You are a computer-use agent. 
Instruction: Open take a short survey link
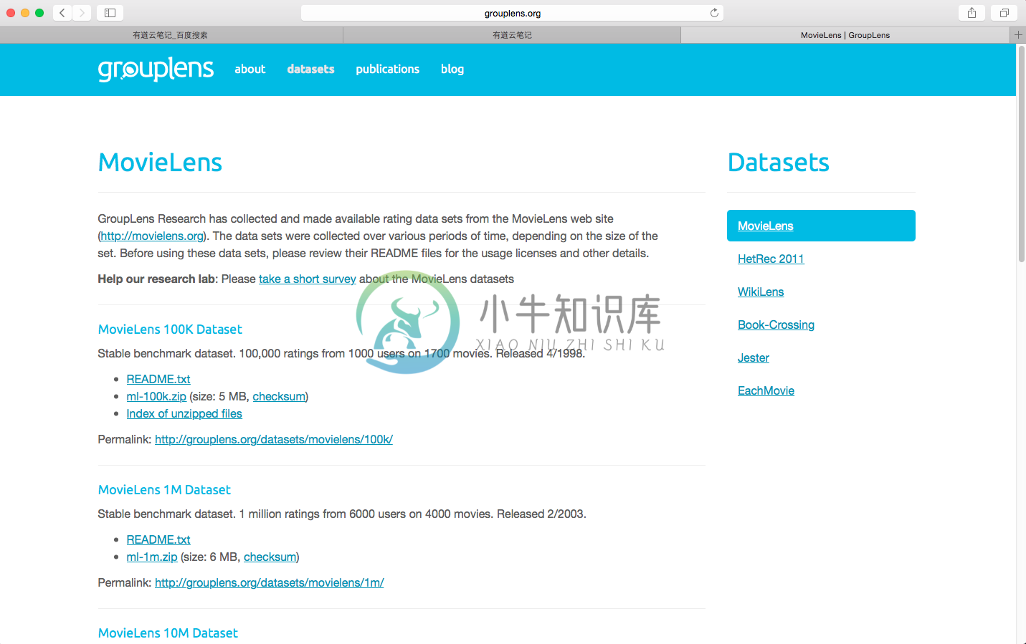point(308,279)
